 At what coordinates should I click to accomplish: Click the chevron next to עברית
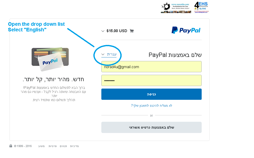click(x=103, y=54)
